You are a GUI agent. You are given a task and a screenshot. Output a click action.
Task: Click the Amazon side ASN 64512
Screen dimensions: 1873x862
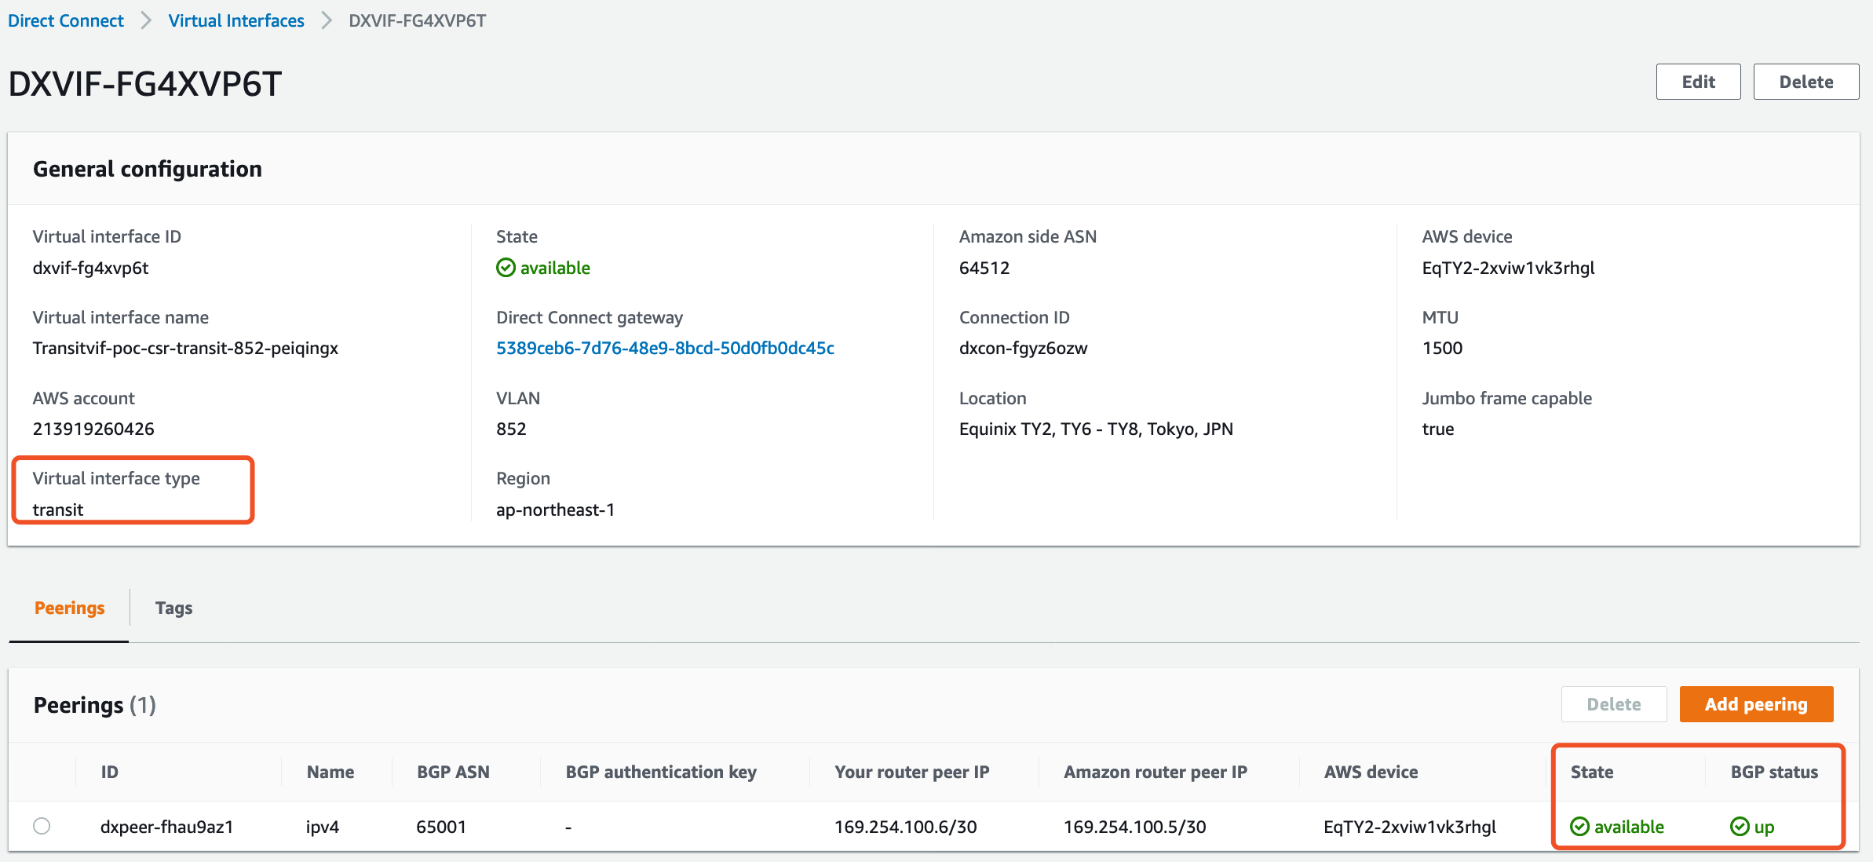(984, 268)
